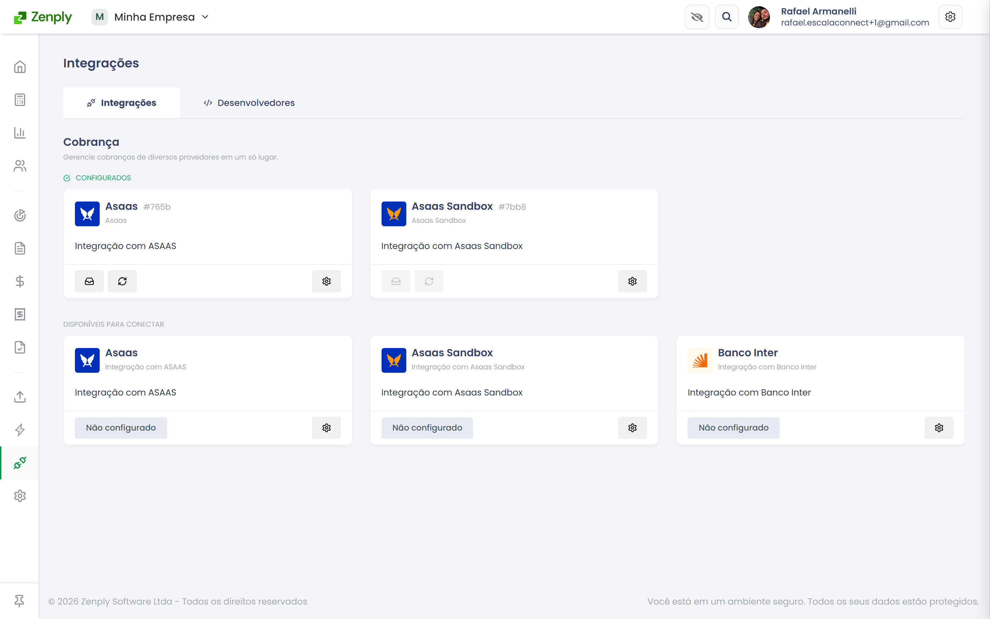Image resolution: width=990 pixels, height=619 pixels.
Task: Open the calculator icon in the sidebar
Action: (x=20, y=99)
